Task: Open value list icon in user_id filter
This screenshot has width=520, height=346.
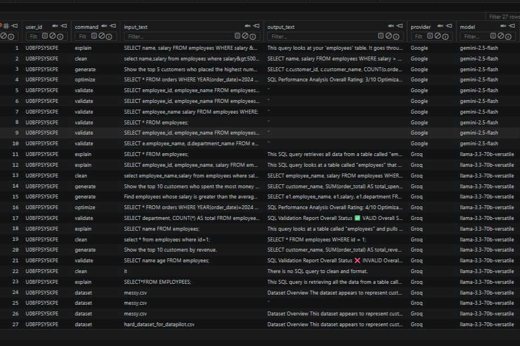Action: coord(45,36)
